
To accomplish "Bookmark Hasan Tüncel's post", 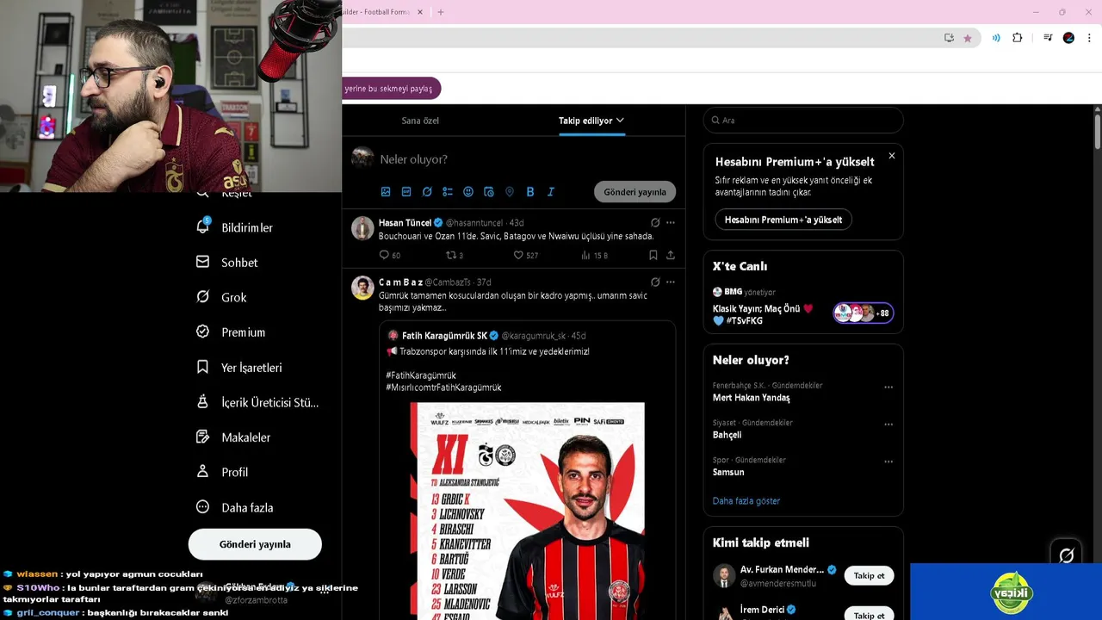I will tap(653, 255).
